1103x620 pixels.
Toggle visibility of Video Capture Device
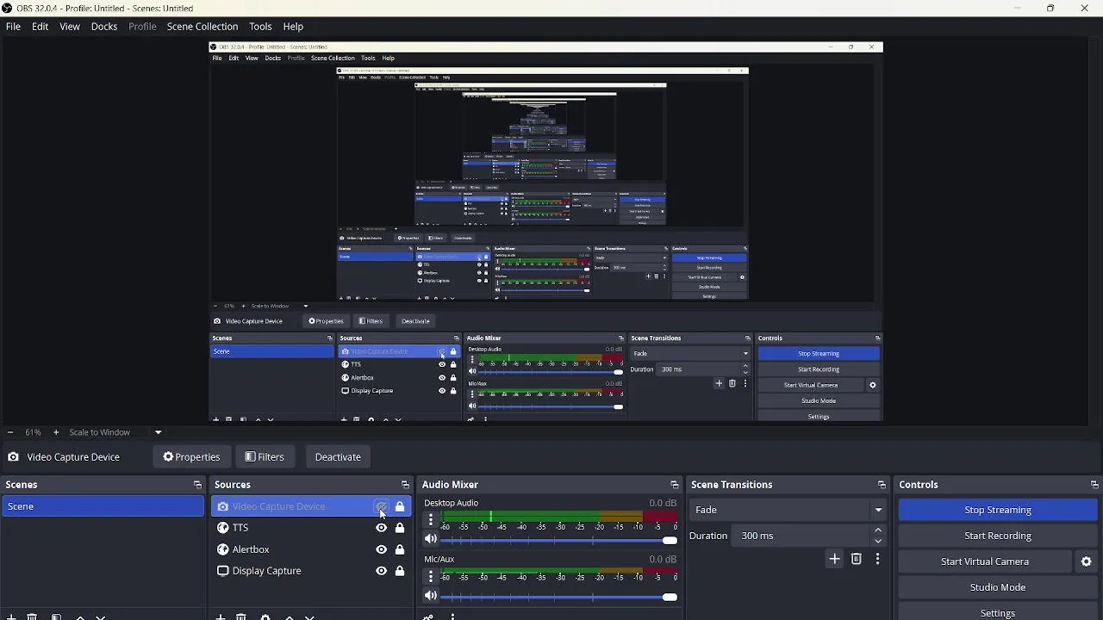(381, 506)
